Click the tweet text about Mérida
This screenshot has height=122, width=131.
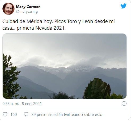click(x=58, y=25)
